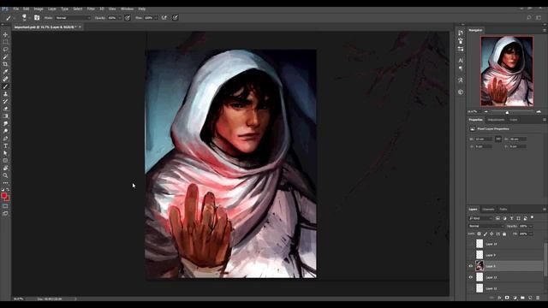The width and height of the screenshot is (548, 308).
Task: Open the Layers panel flyout menu
Action: (545, 209)
